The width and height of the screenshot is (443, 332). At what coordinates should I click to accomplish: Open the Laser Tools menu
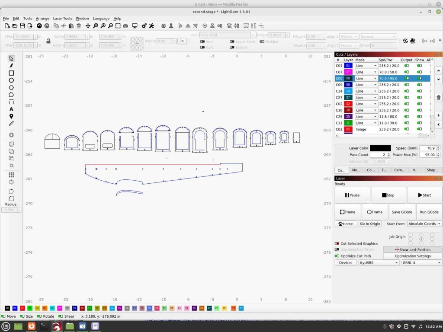(62, 19)
